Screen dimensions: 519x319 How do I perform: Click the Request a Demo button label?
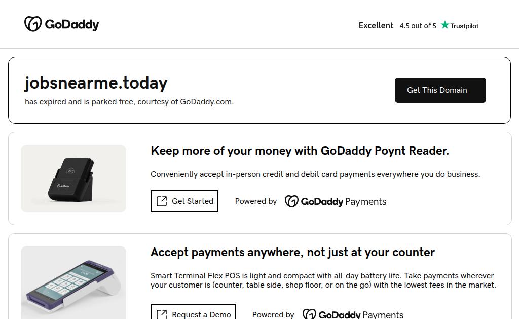click(201, 314)
